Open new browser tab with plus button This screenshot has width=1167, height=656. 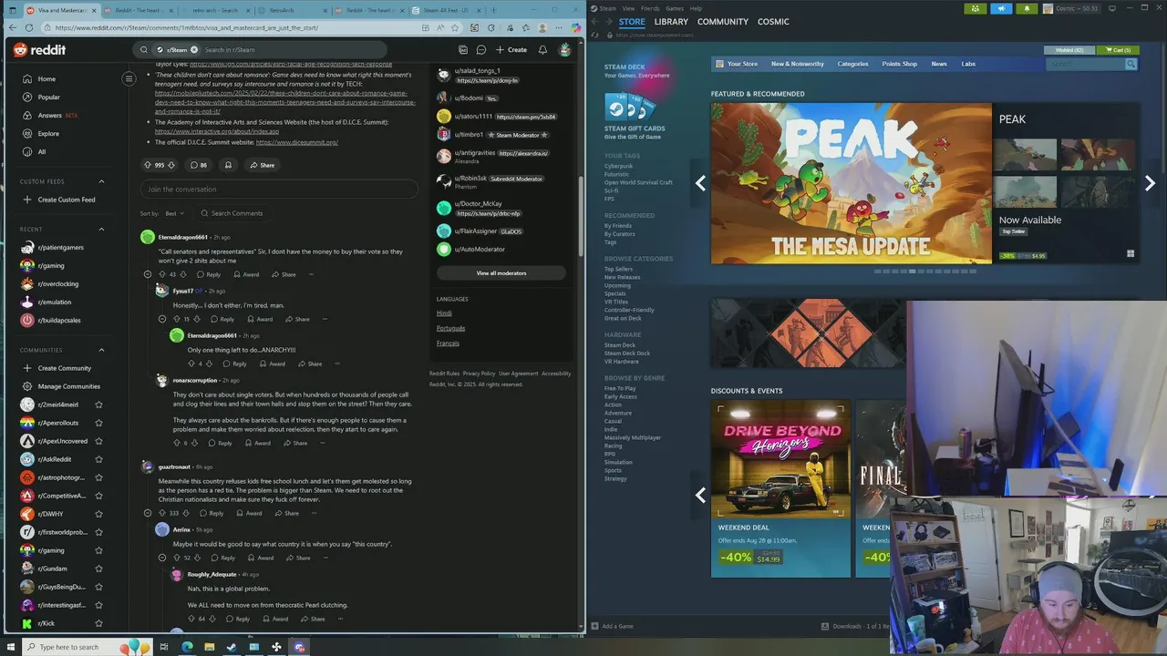pos(493,11)
